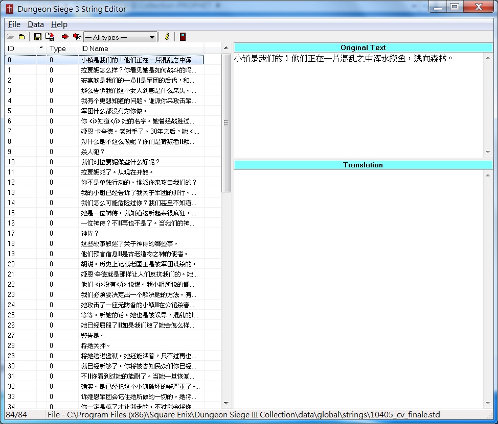Select row 5 '军团什么都没有为你做'
This screenshot has height=424, width=498.
click(104, 111)
